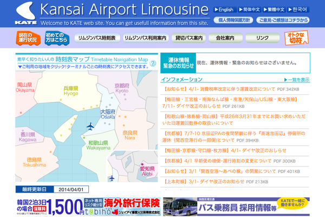Click the 運休情報 緊急のお知らせ label
Viewport: 325px width, 217px height.
178,63
